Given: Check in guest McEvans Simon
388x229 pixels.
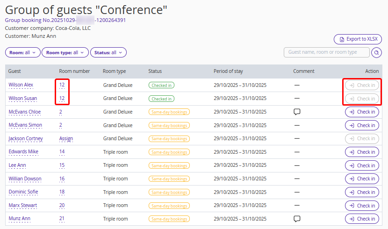Looking at the screenshot, I should (x=362, y=125).
